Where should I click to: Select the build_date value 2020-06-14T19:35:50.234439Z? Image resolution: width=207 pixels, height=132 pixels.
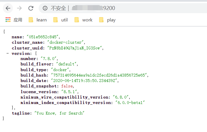84,81
